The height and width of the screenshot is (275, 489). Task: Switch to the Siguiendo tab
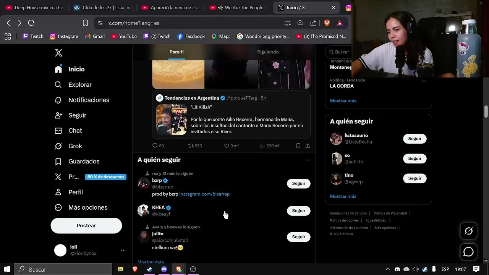[x=268, y=52]
